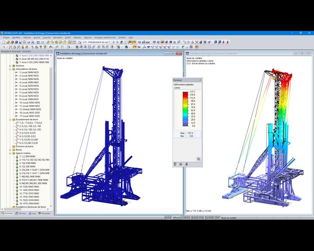Open the Modules additionnels menu
The height and width of the screenshot is (251, 314).
point(105,37)
